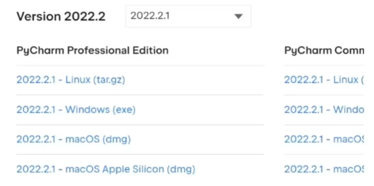The height and width of the screenshot is (186, 374).
Task: Select the Apple Silicon (dmg) link under Professional
Action: pyautogui.click(x=106, y=169)
